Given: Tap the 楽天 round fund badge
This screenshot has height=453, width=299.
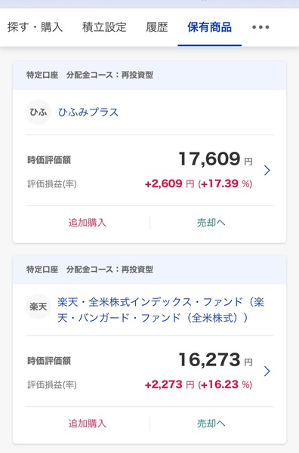Looking at the screenshot, I should 39,307.
